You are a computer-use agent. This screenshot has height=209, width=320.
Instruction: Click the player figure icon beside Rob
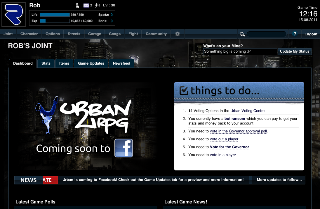77,5
